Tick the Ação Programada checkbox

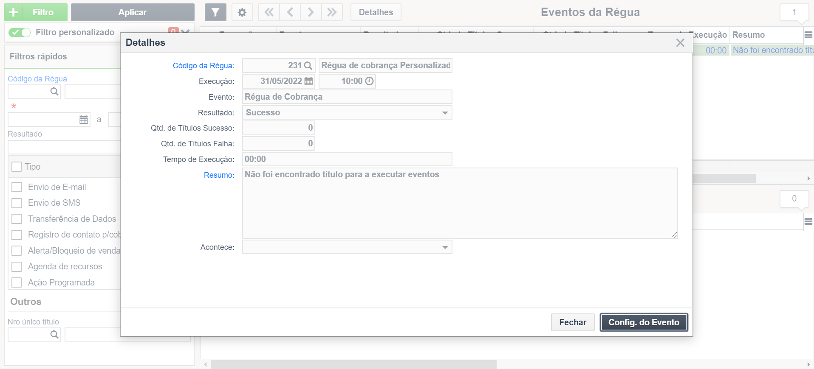tap(17, 282)
